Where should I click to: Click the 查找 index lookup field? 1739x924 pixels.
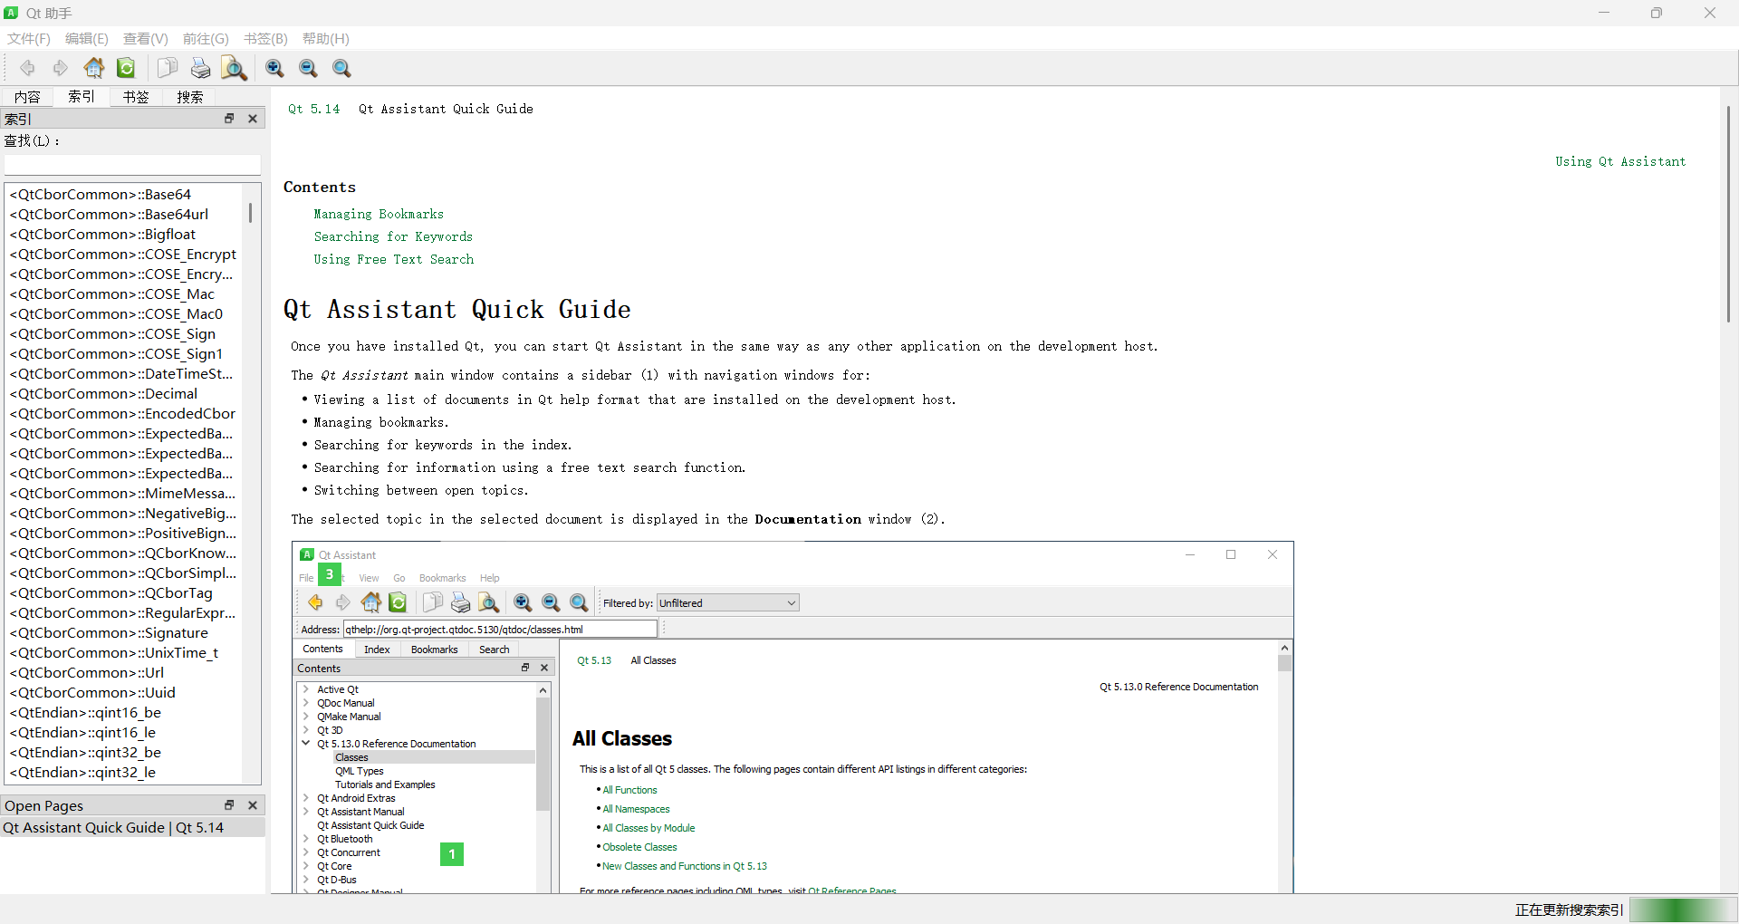pyautogui.click(x=132, y=165)
